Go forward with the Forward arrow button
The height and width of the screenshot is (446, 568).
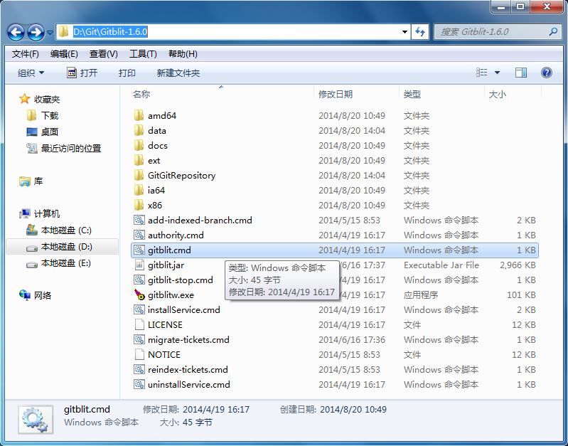pos(36,32)
